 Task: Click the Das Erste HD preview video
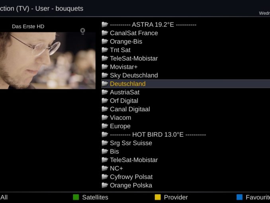[48, 61]
